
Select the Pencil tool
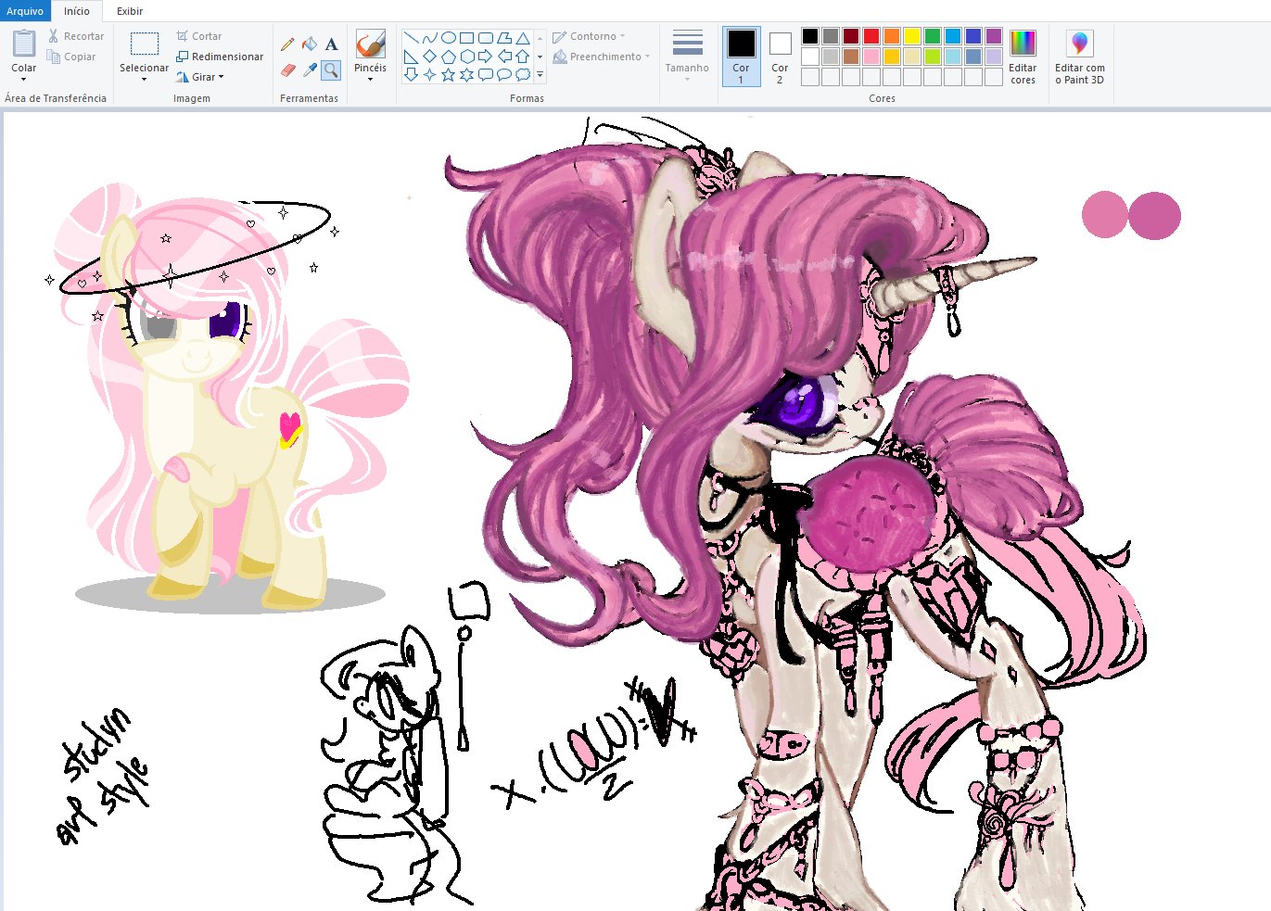click(x=287, y=44)
